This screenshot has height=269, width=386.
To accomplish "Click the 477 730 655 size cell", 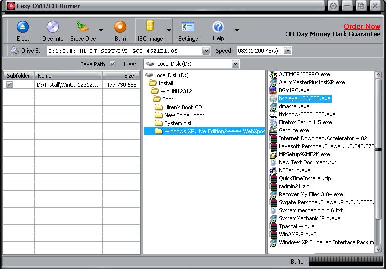I will click(121, 85).
